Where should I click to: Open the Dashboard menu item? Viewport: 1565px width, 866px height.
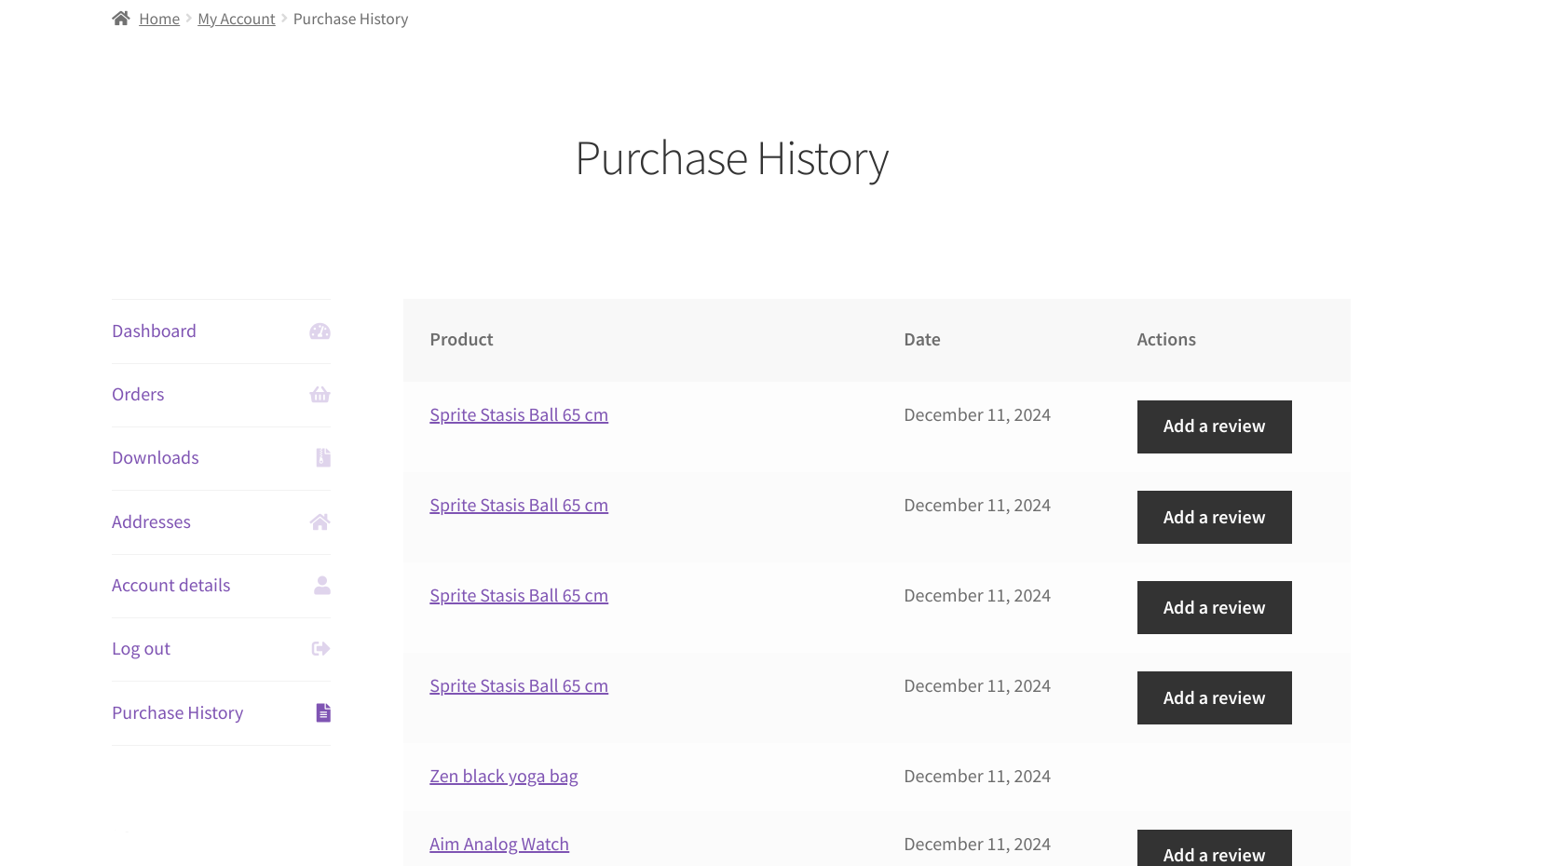coord(154,332)
